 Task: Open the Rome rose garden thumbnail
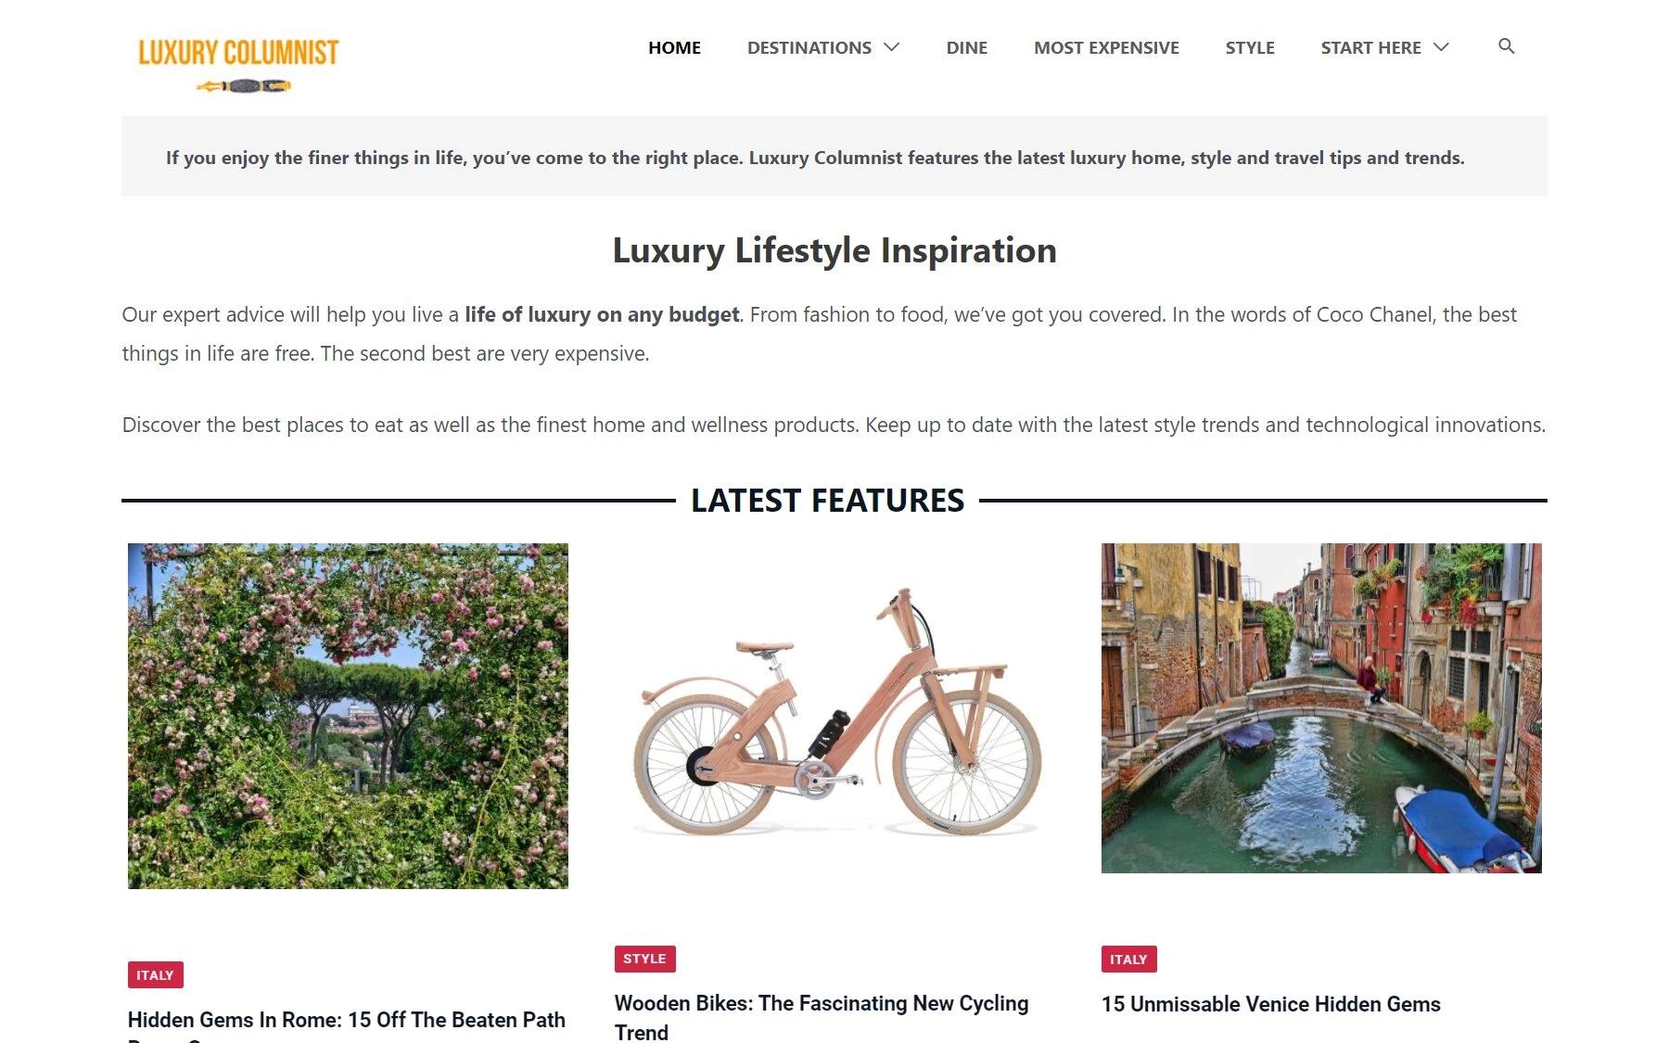[x=348, y=716]
